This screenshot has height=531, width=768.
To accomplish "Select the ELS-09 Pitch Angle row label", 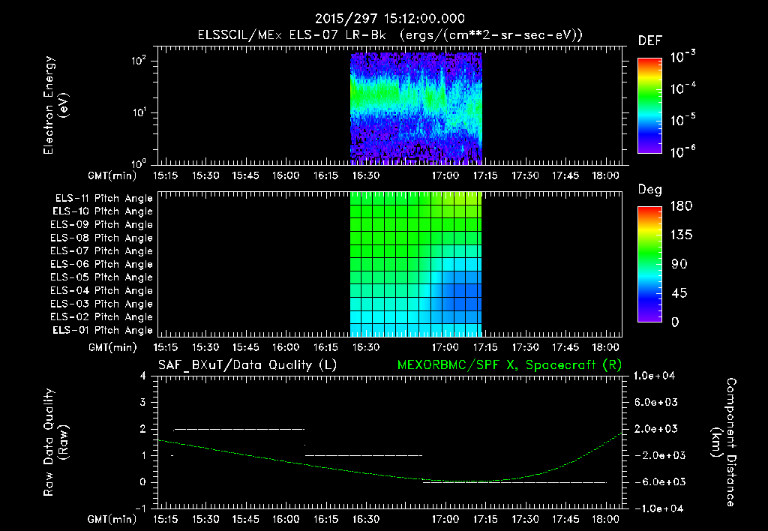I will point(101,225).
